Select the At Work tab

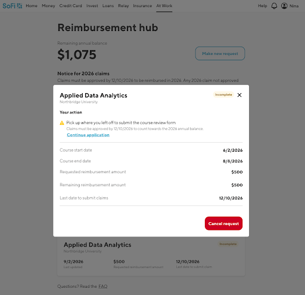coord(164,6)
